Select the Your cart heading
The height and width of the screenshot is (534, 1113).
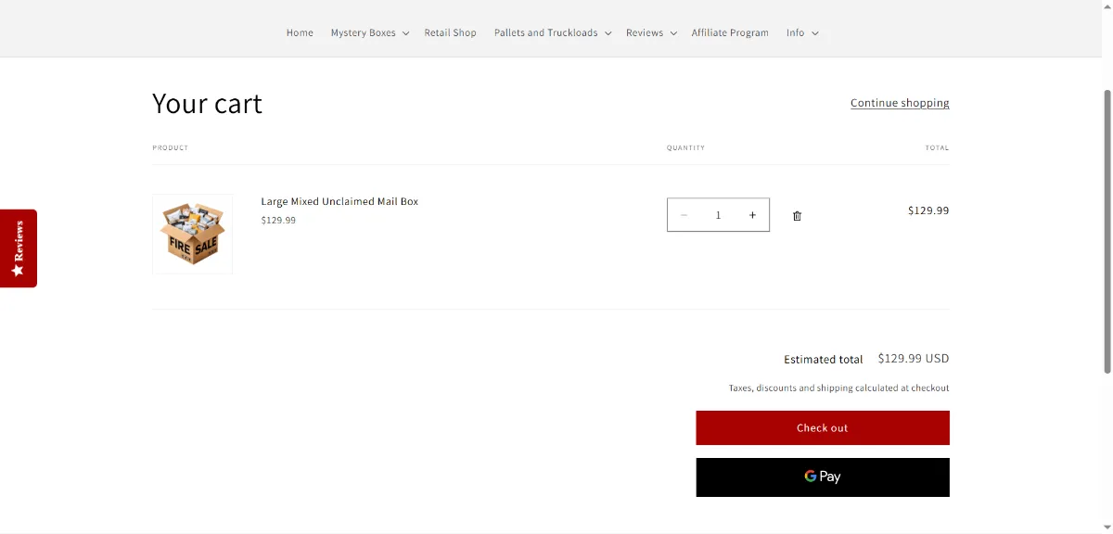[x=207, y=103]
